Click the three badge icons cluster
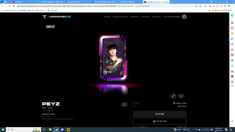This screenshot has width=235, height=132. (x=50, y=27)
